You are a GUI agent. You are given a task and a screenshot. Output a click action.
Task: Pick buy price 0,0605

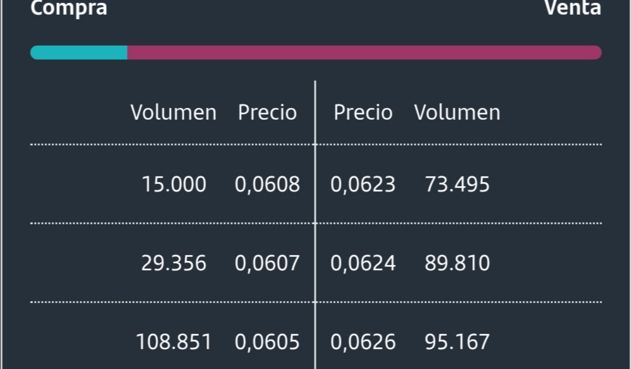[x=267, y=342]
